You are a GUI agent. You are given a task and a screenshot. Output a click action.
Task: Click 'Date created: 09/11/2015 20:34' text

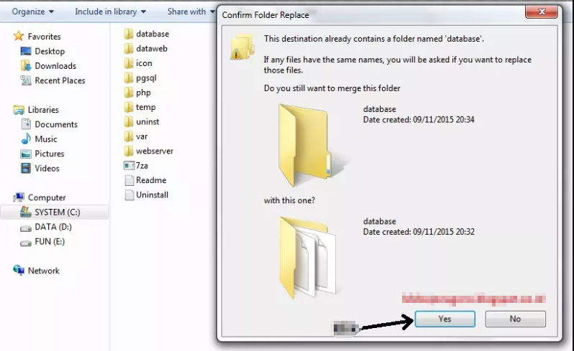click(419, 119)
